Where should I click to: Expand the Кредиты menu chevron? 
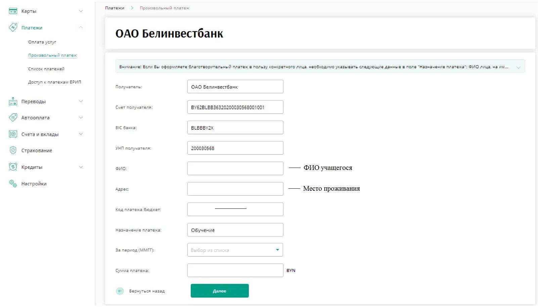[x=81, y=167]
